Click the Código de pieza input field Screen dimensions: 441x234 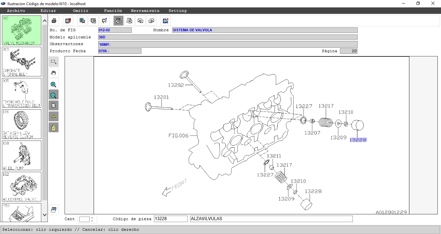coord(170,219)
